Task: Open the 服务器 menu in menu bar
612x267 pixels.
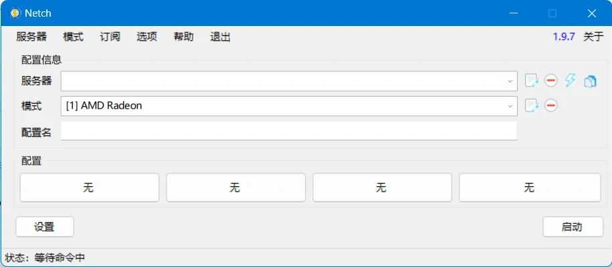Action: click(31, 37)
